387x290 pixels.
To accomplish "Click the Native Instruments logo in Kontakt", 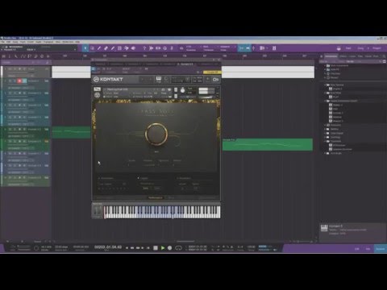I will click(x=215, y=80).
